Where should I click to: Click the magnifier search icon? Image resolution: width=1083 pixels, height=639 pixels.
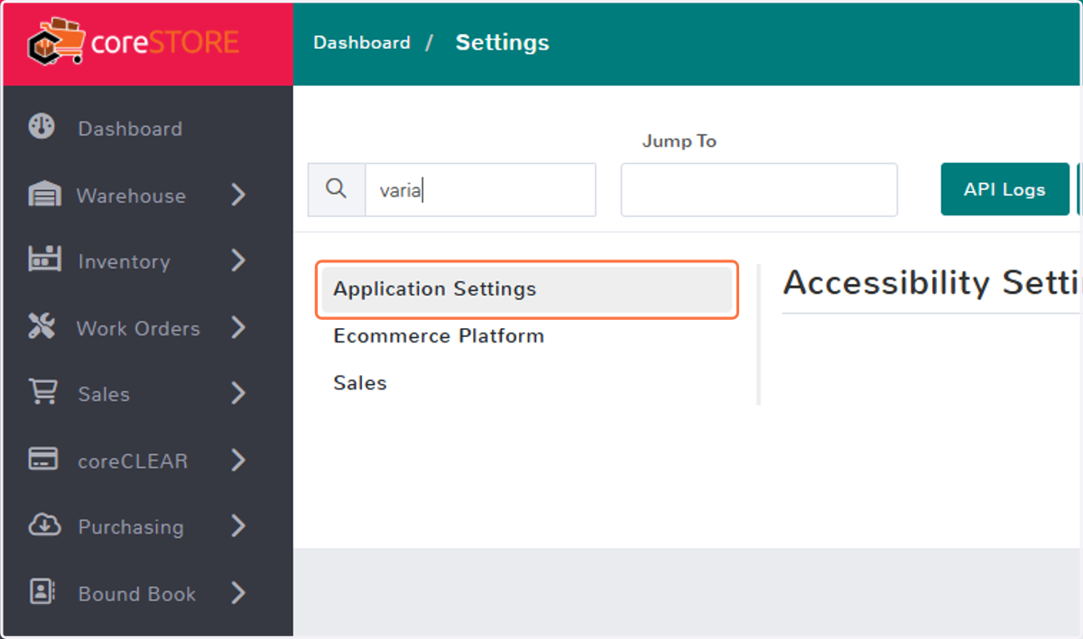337,189
